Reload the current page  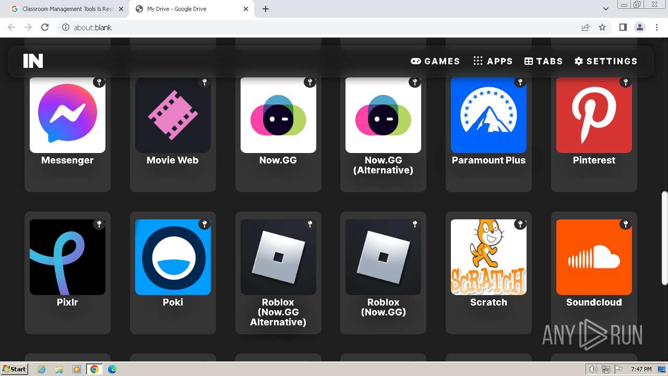click(x=45, y=27)
